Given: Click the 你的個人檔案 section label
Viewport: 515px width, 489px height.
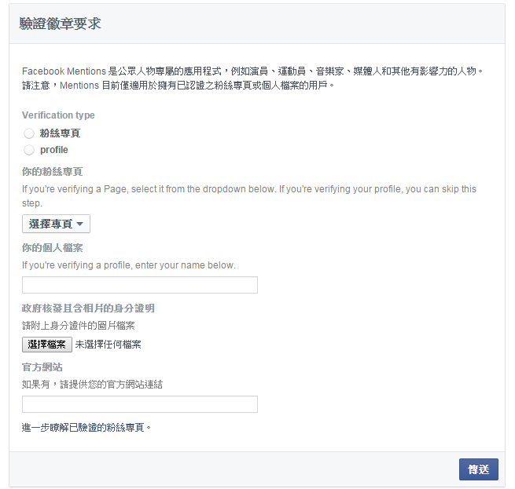Looking at the screenshot, I should (52, 248).
